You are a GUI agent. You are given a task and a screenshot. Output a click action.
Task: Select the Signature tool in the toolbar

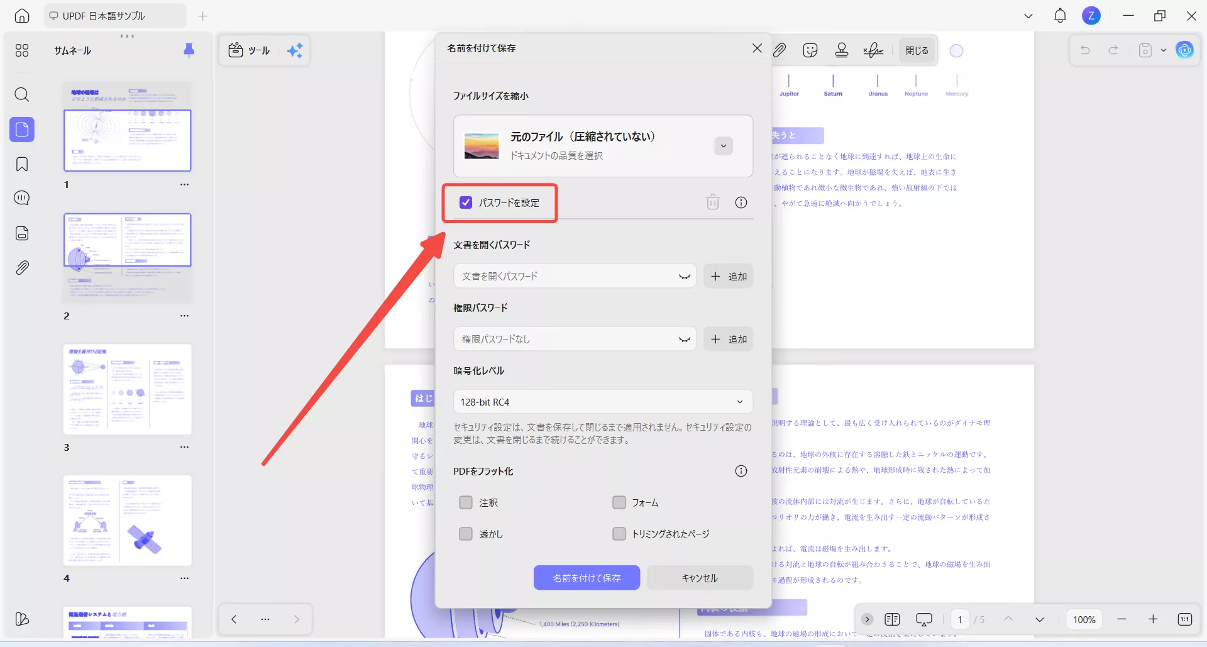pos(873,50)
